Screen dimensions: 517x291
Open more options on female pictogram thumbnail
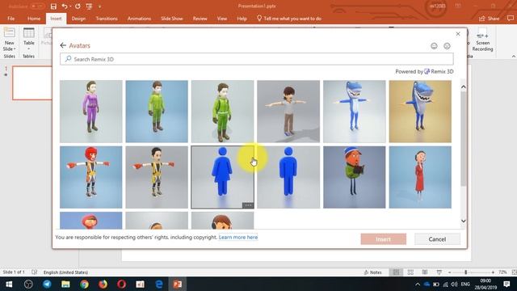(248, 205)
